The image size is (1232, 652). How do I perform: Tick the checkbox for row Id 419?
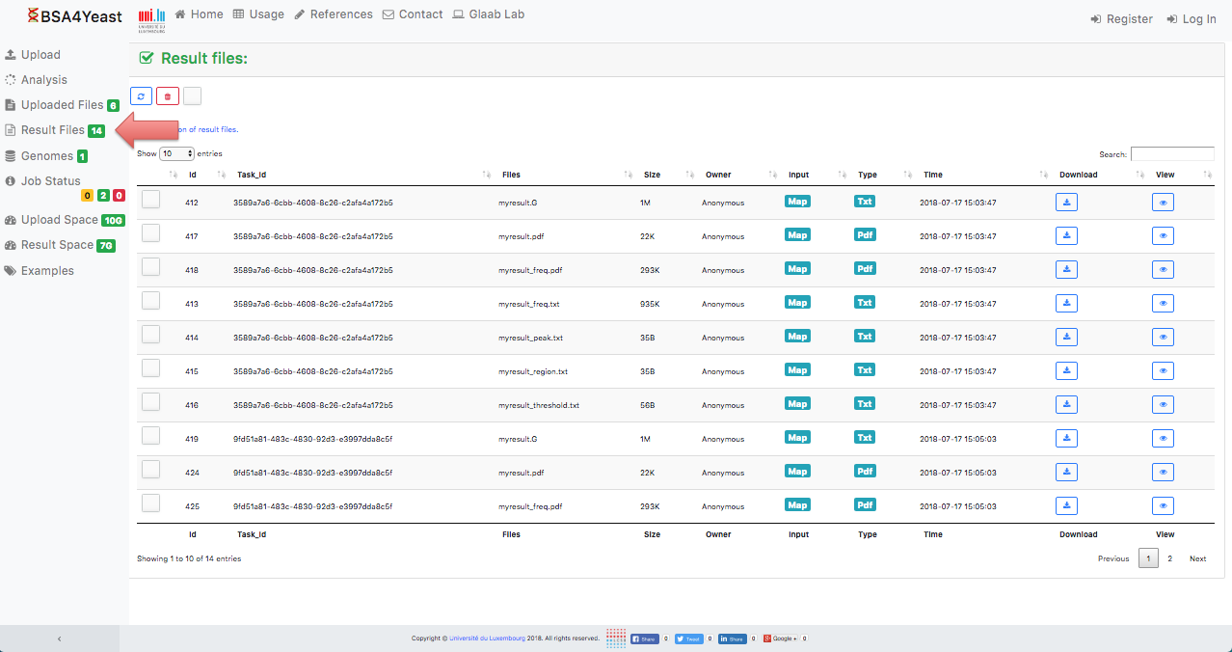(x=150, y=436)
